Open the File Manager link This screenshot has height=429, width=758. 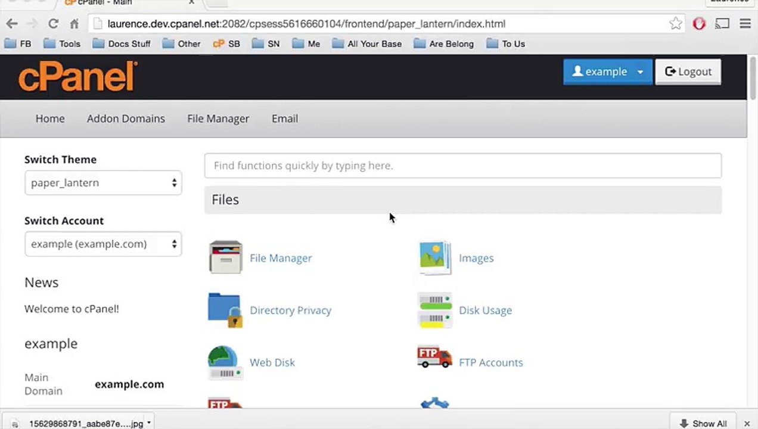[x=281, y=258]
